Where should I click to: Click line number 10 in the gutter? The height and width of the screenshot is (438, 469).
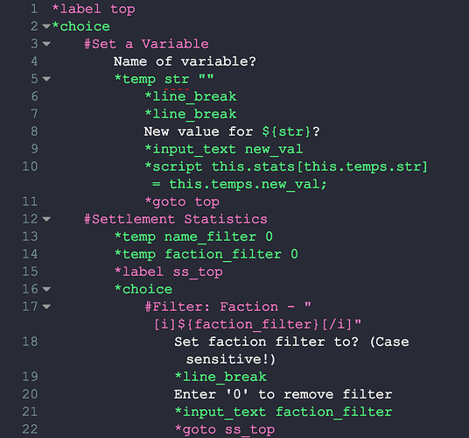(x=31, y=166)
